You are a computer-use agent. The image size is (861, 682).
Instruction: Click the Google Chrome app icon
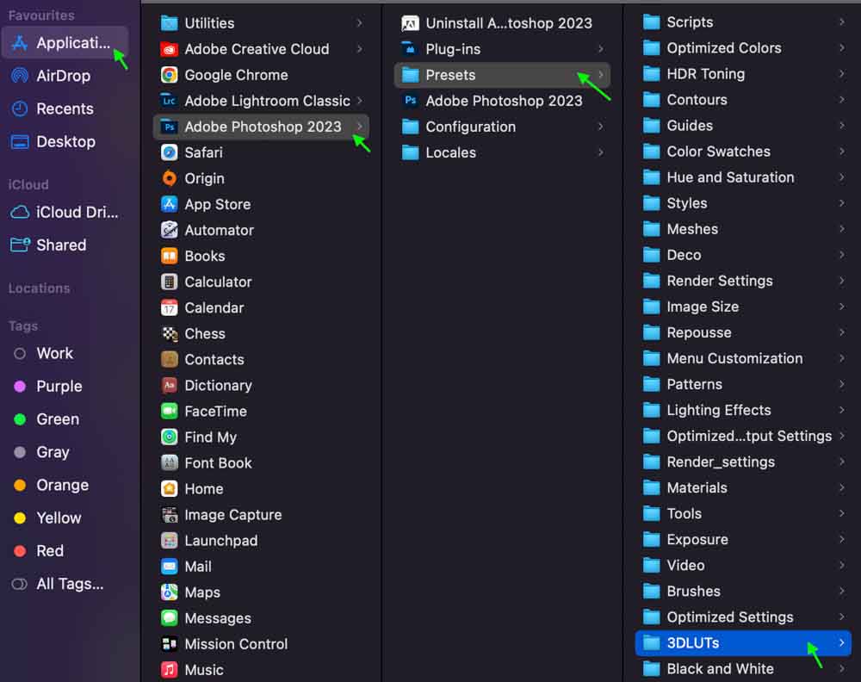[170, 75]
